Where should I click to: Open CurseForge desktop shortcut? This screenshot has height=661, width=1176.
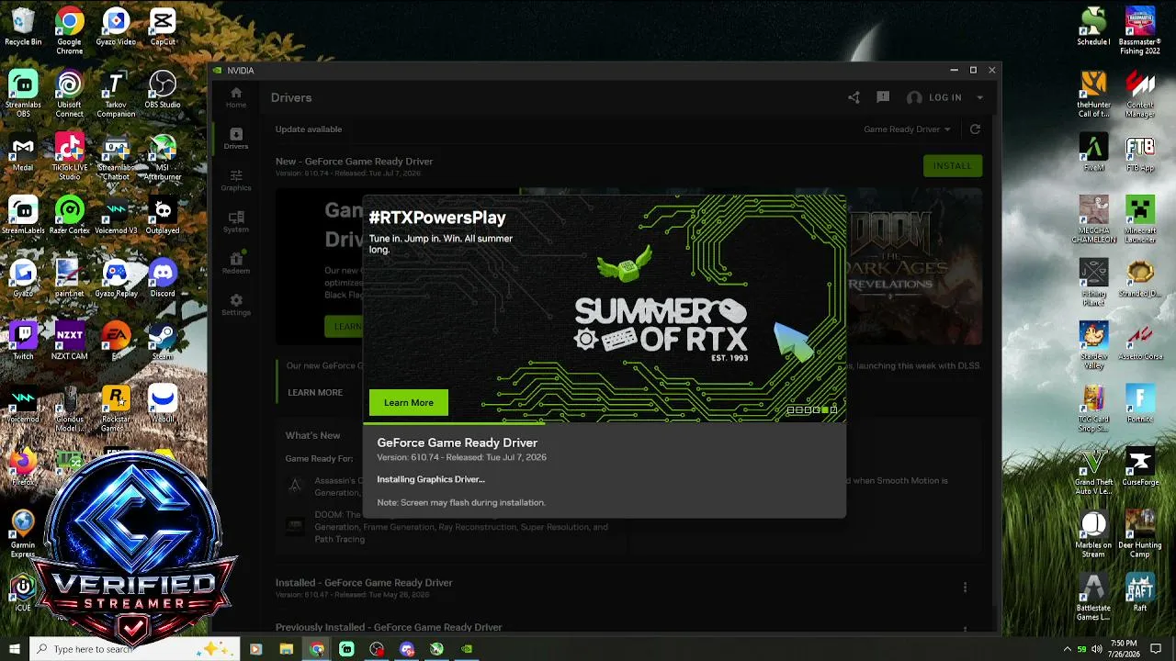click(x=1140, y=466)
